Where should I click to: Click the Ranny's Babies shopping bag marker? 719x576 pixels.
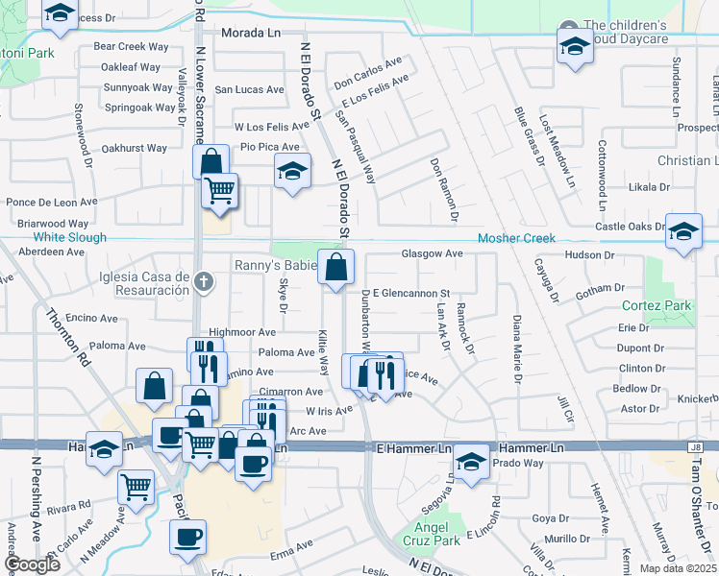coord(335,268)
